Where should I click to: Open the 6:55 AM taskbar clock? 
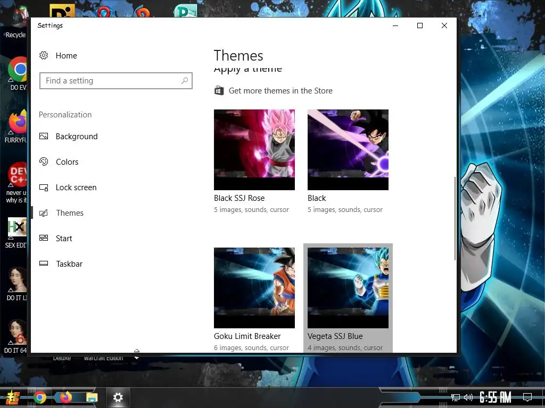(x=496, y=397)
